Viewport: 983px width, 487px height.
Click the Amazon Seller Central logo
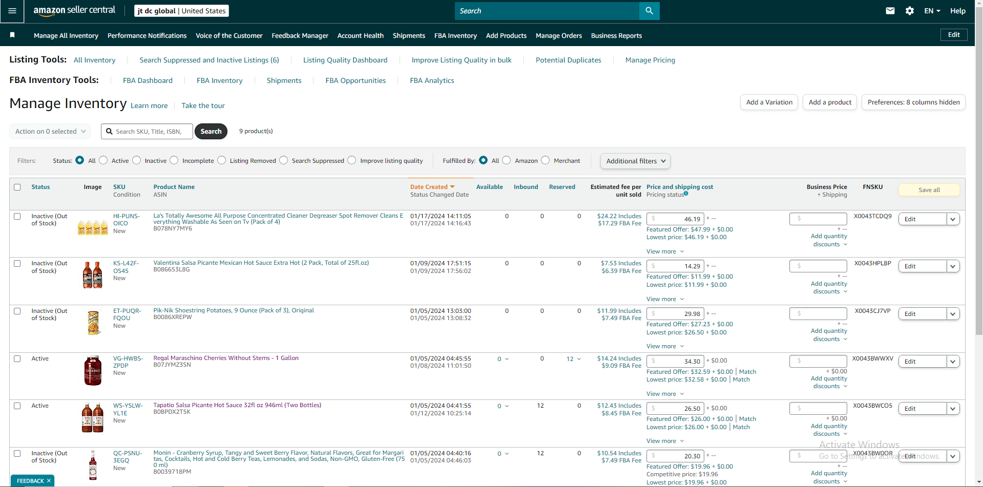coord(74,11)
